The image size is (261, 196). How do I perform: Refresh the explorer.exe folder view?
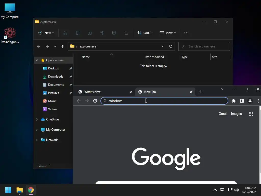pos(171,46)
